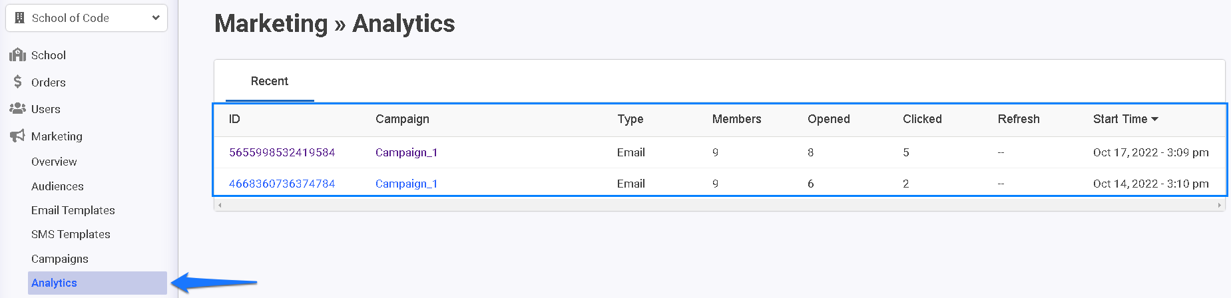Click the Orders dollar sign icon
1231x298 pixels.
pos(17,82)
